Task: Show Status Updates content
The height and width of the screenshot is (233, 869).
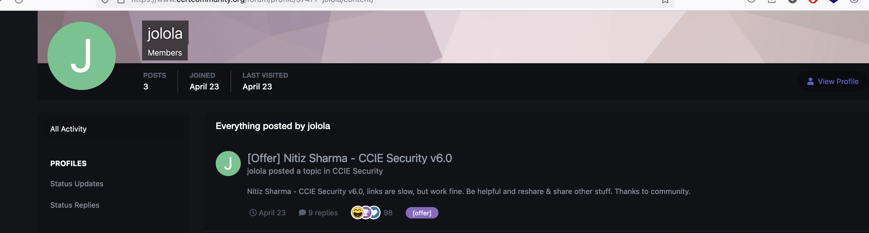Action: pos(76,184)
